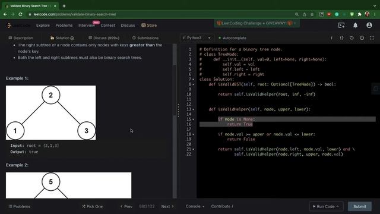Switch to the Solution tab
Image resolution: width=380 pixels, height=214 pixels.
click(x=62, y=38)
